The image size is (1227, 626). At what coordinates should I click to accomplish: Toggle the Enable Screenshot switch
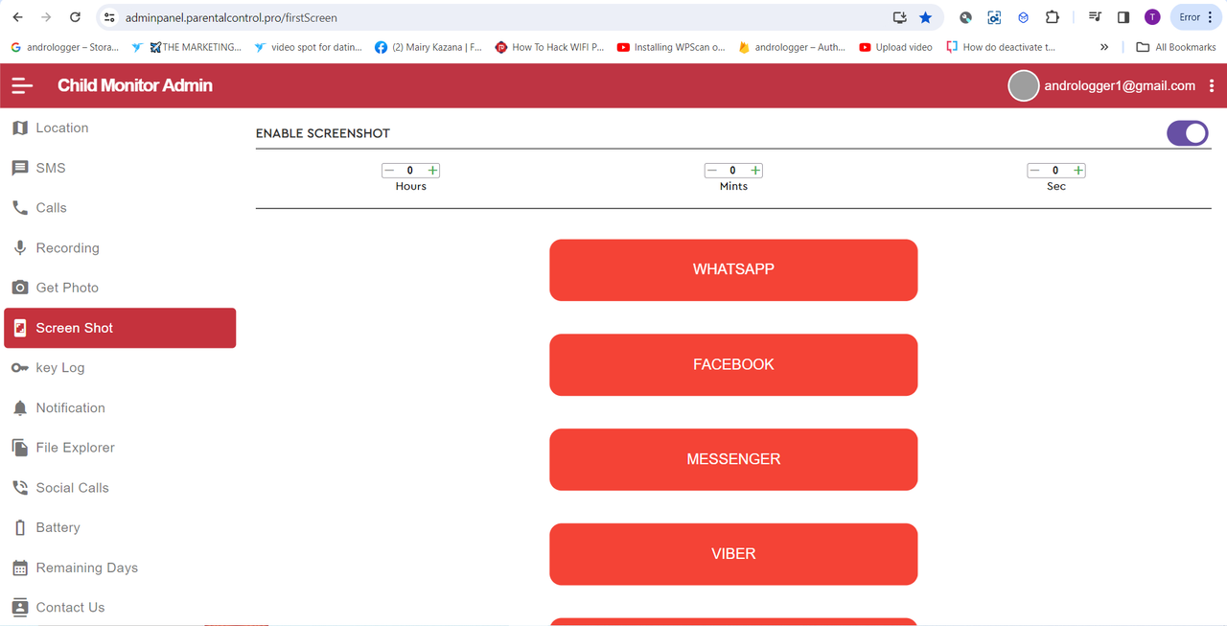click(1188, 133)
